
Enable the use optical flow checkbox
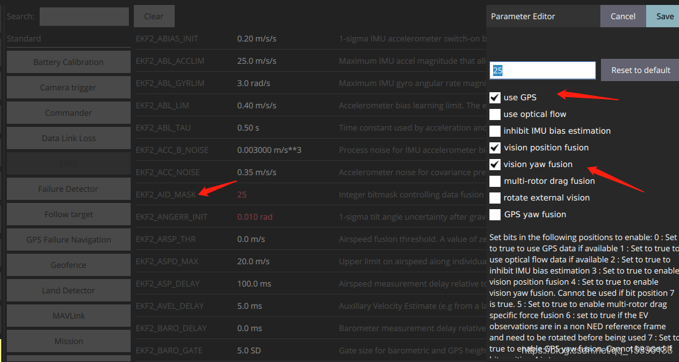pyautogui.click(x=495, y=114)
